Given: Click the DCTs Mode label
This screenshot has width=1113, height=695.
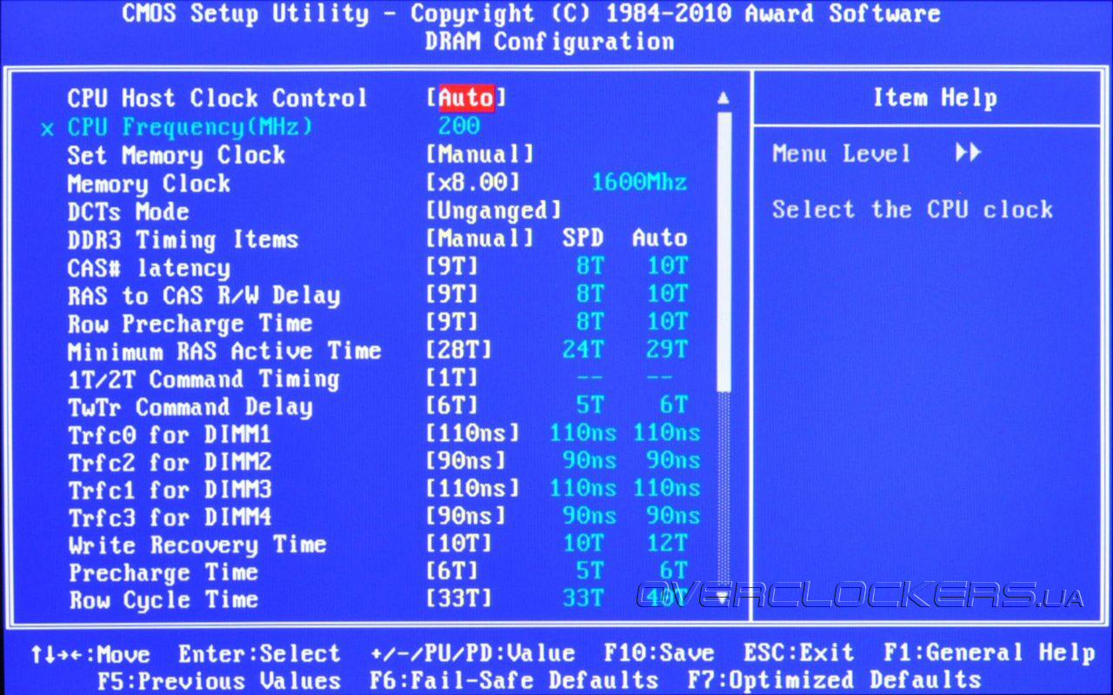Looking at the screenshot, I should click(x=129, y=211).
